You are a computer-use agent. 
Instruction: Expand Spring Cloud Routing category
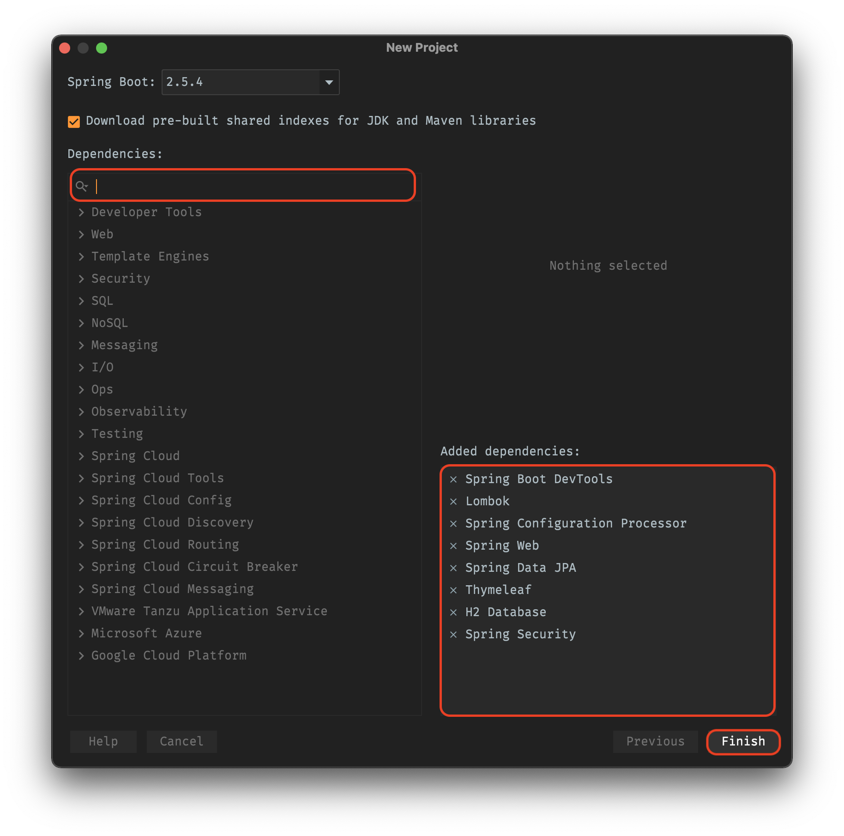(x=81, y=545)
